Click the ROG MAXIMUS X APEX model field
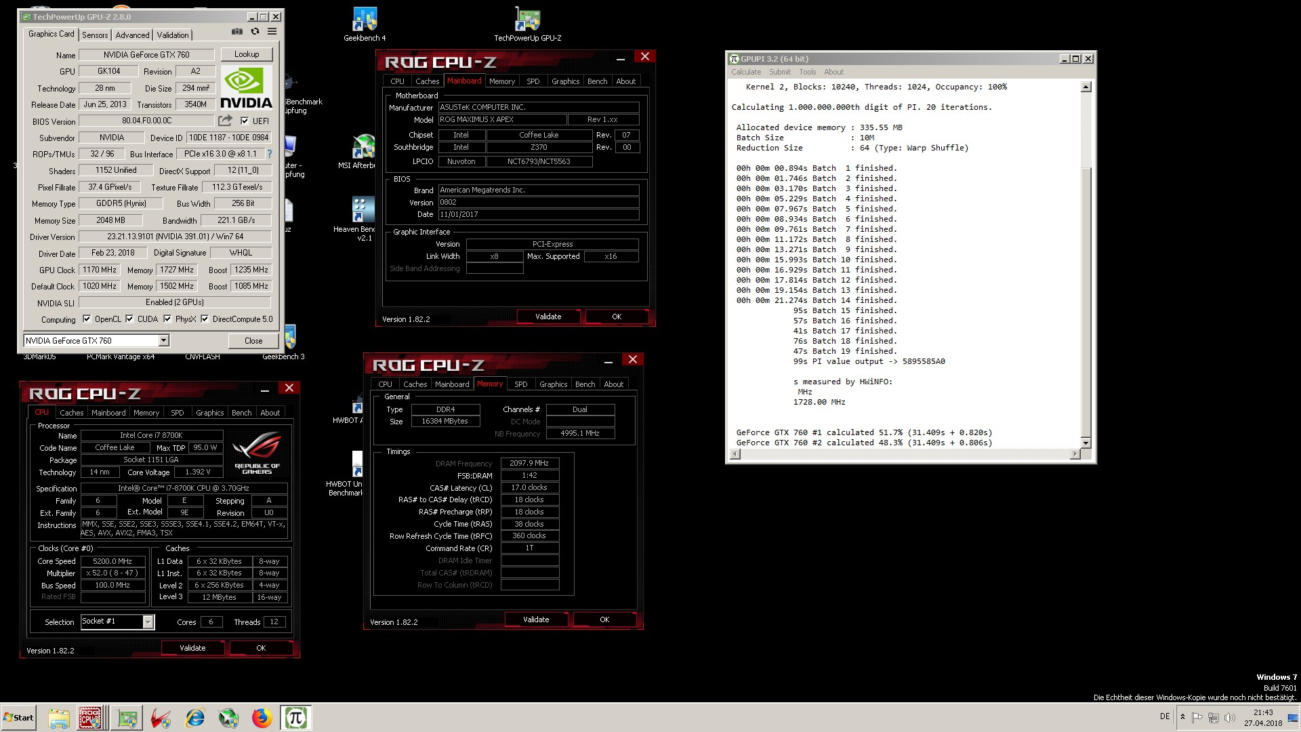1301x732 pixels. tap(502, 119)
